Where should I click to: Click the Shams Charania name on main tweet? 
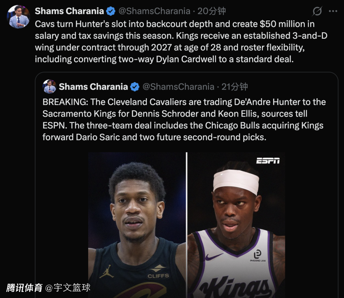click(69, 11)
